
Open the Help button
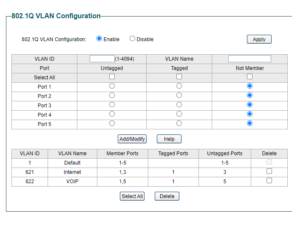pos(169,139)
